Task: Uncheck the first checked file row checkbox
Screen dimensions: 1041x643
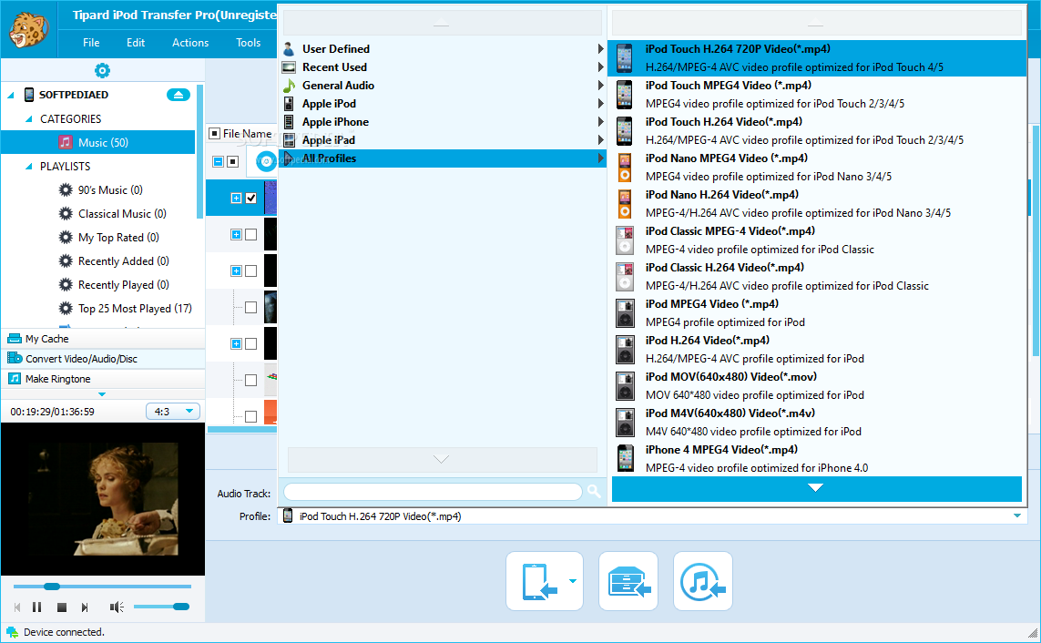Action: (x=251, y=198)
